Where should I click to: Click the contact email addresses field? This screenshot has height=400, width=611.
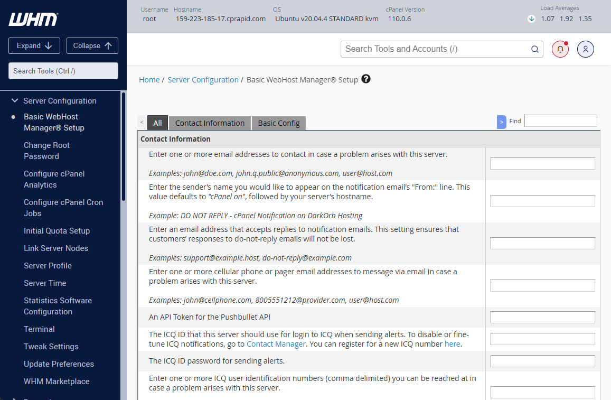point(542,163)
